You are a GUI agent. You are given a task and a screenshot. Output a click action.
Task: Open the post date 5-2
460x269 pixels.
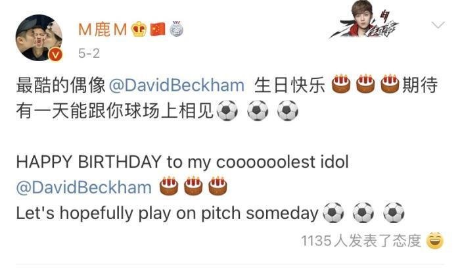point(89,53)
